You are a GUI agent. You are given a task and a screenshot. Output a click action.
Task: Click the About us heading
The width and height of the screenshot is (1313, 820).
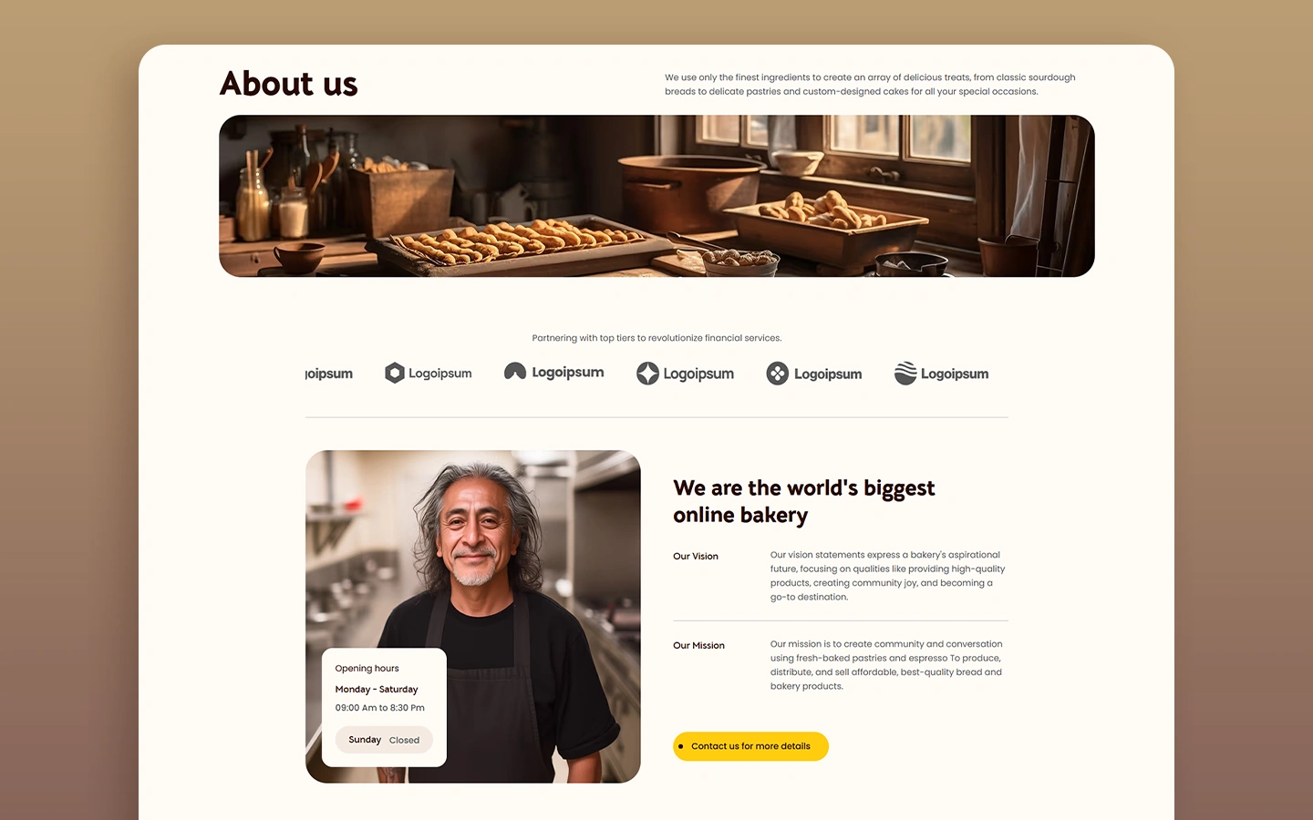(289, 84)
